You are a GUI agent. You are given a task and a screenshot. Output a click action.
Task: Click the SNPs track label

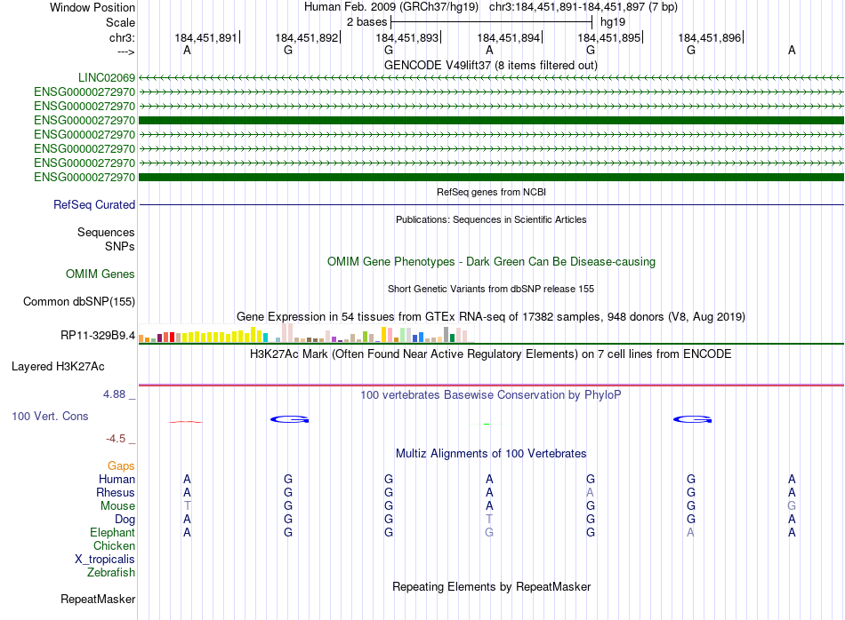120,246
